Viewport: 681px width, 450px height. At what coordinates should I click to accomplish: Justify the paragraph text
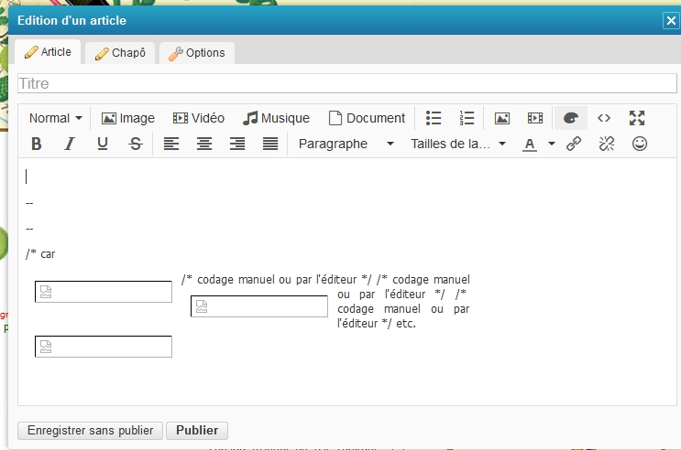(270, 144)
